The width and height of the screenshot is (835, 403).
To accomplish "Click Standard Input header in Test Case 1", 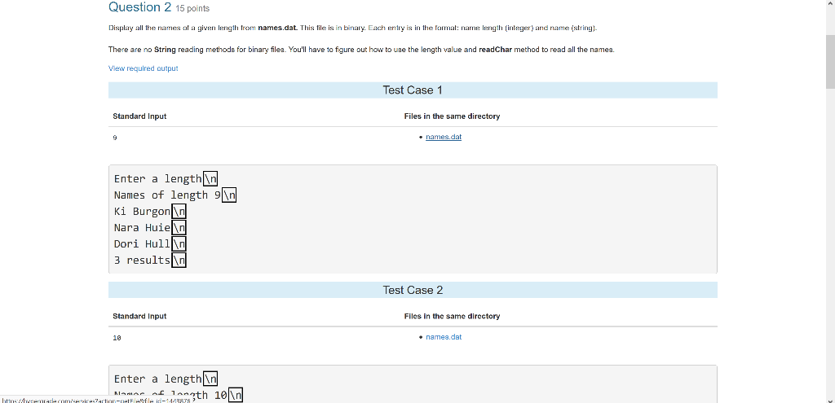I will [x=139, y=116].
